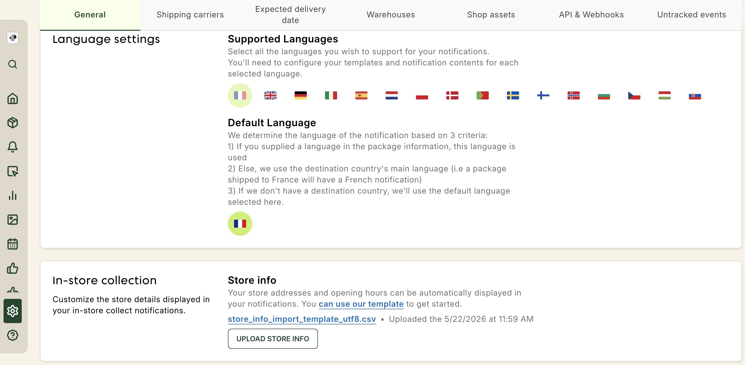Screen dimensions: 745x365
Task: Click the 'Default Language' heading
Action: point(272,123)
